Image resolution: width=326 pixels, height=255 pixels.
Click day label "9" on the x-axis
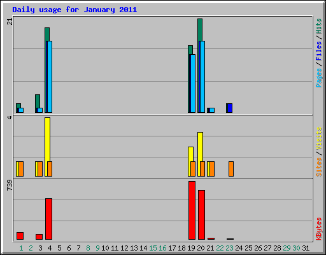[x=97, y=248]
